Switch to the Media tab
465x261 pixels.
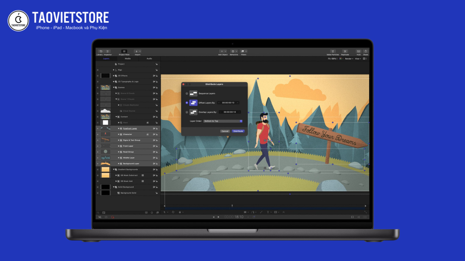(128, 58)
